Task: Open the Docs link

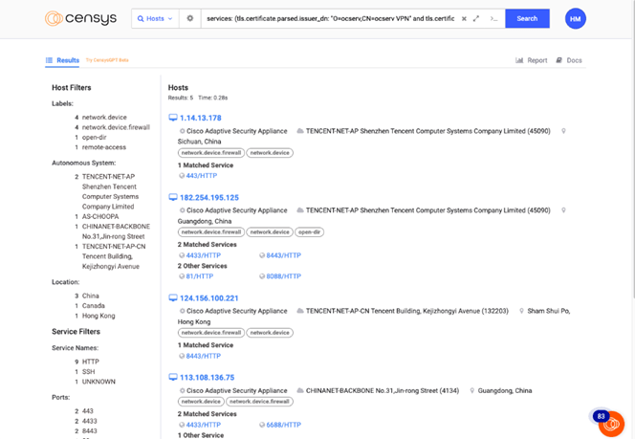Action: [569, 60]
